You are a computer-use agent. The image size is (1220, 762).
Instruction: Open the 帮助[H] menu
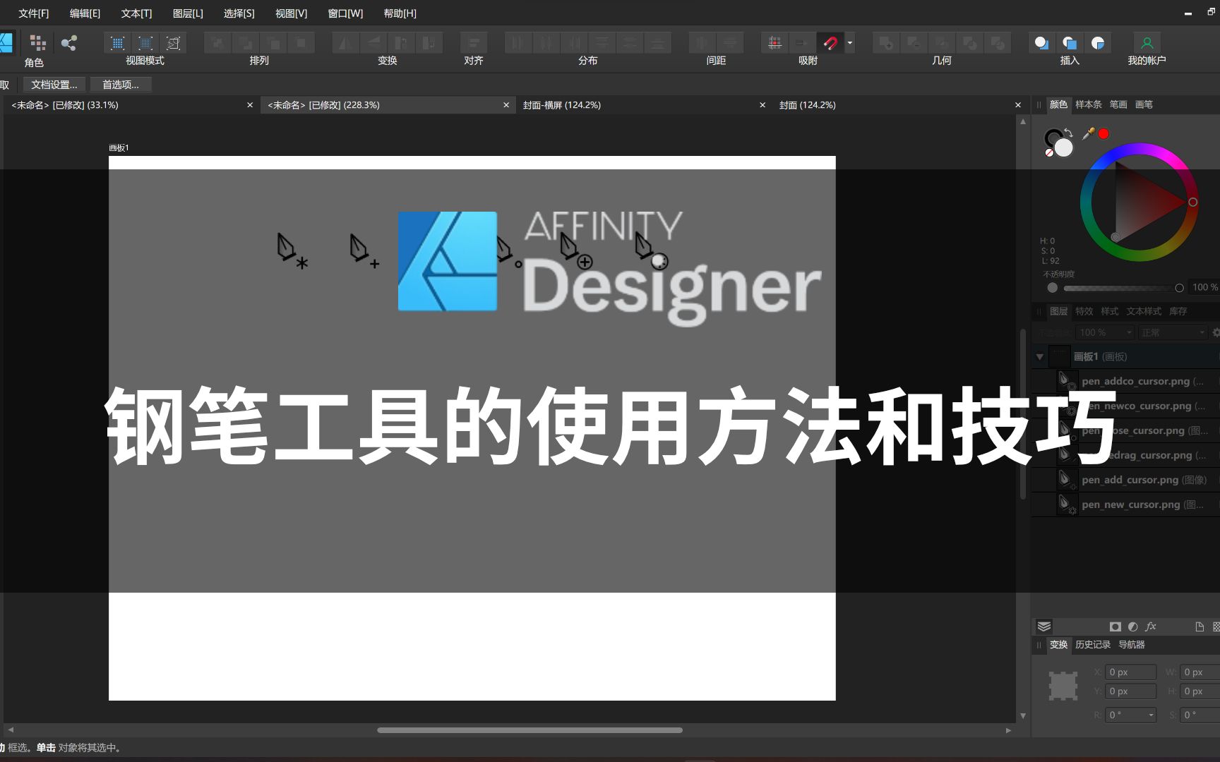(x=400, y=13)
